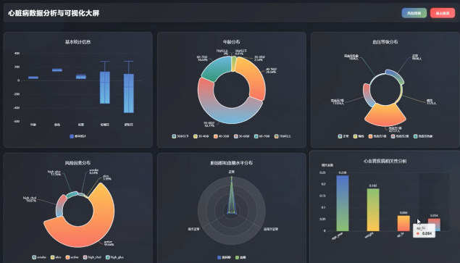The width and height of the screenshot is (460, 263).
Task: Click the 胆固醇和血糖水平分布 chart title
Action: [x=232, y=163]
